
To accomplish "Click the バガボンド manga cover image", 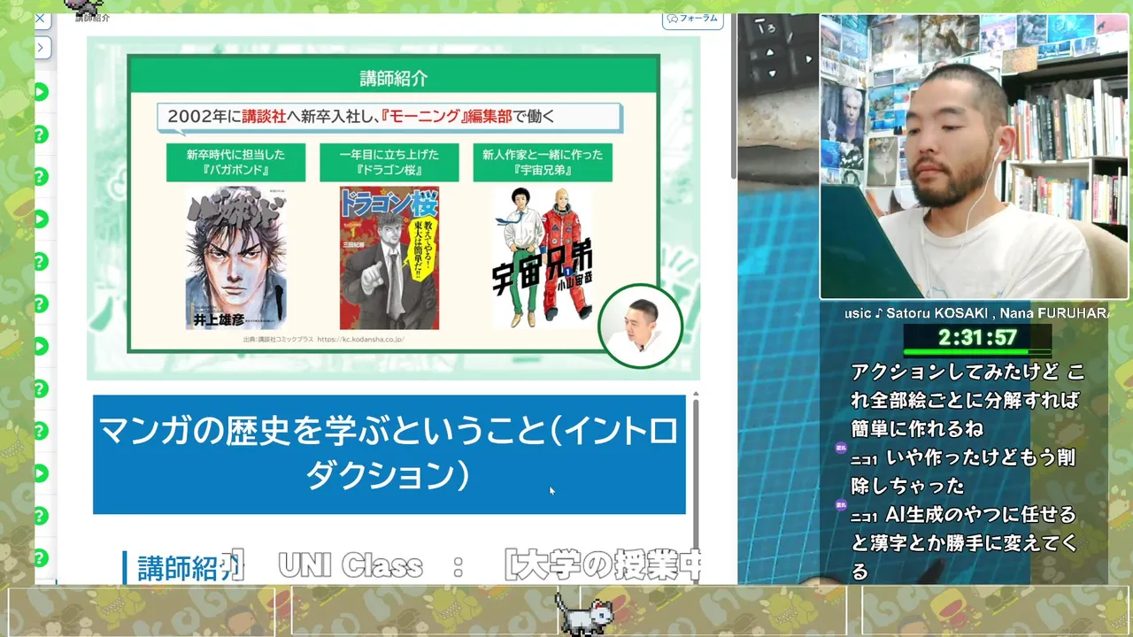I will pyautogui.click(x=235, y=257).
